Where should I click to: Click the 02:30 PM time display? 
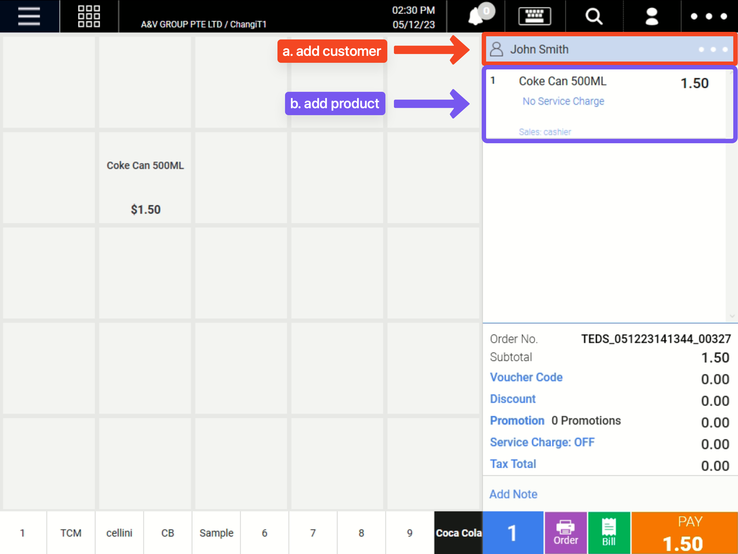pos(414,10)
